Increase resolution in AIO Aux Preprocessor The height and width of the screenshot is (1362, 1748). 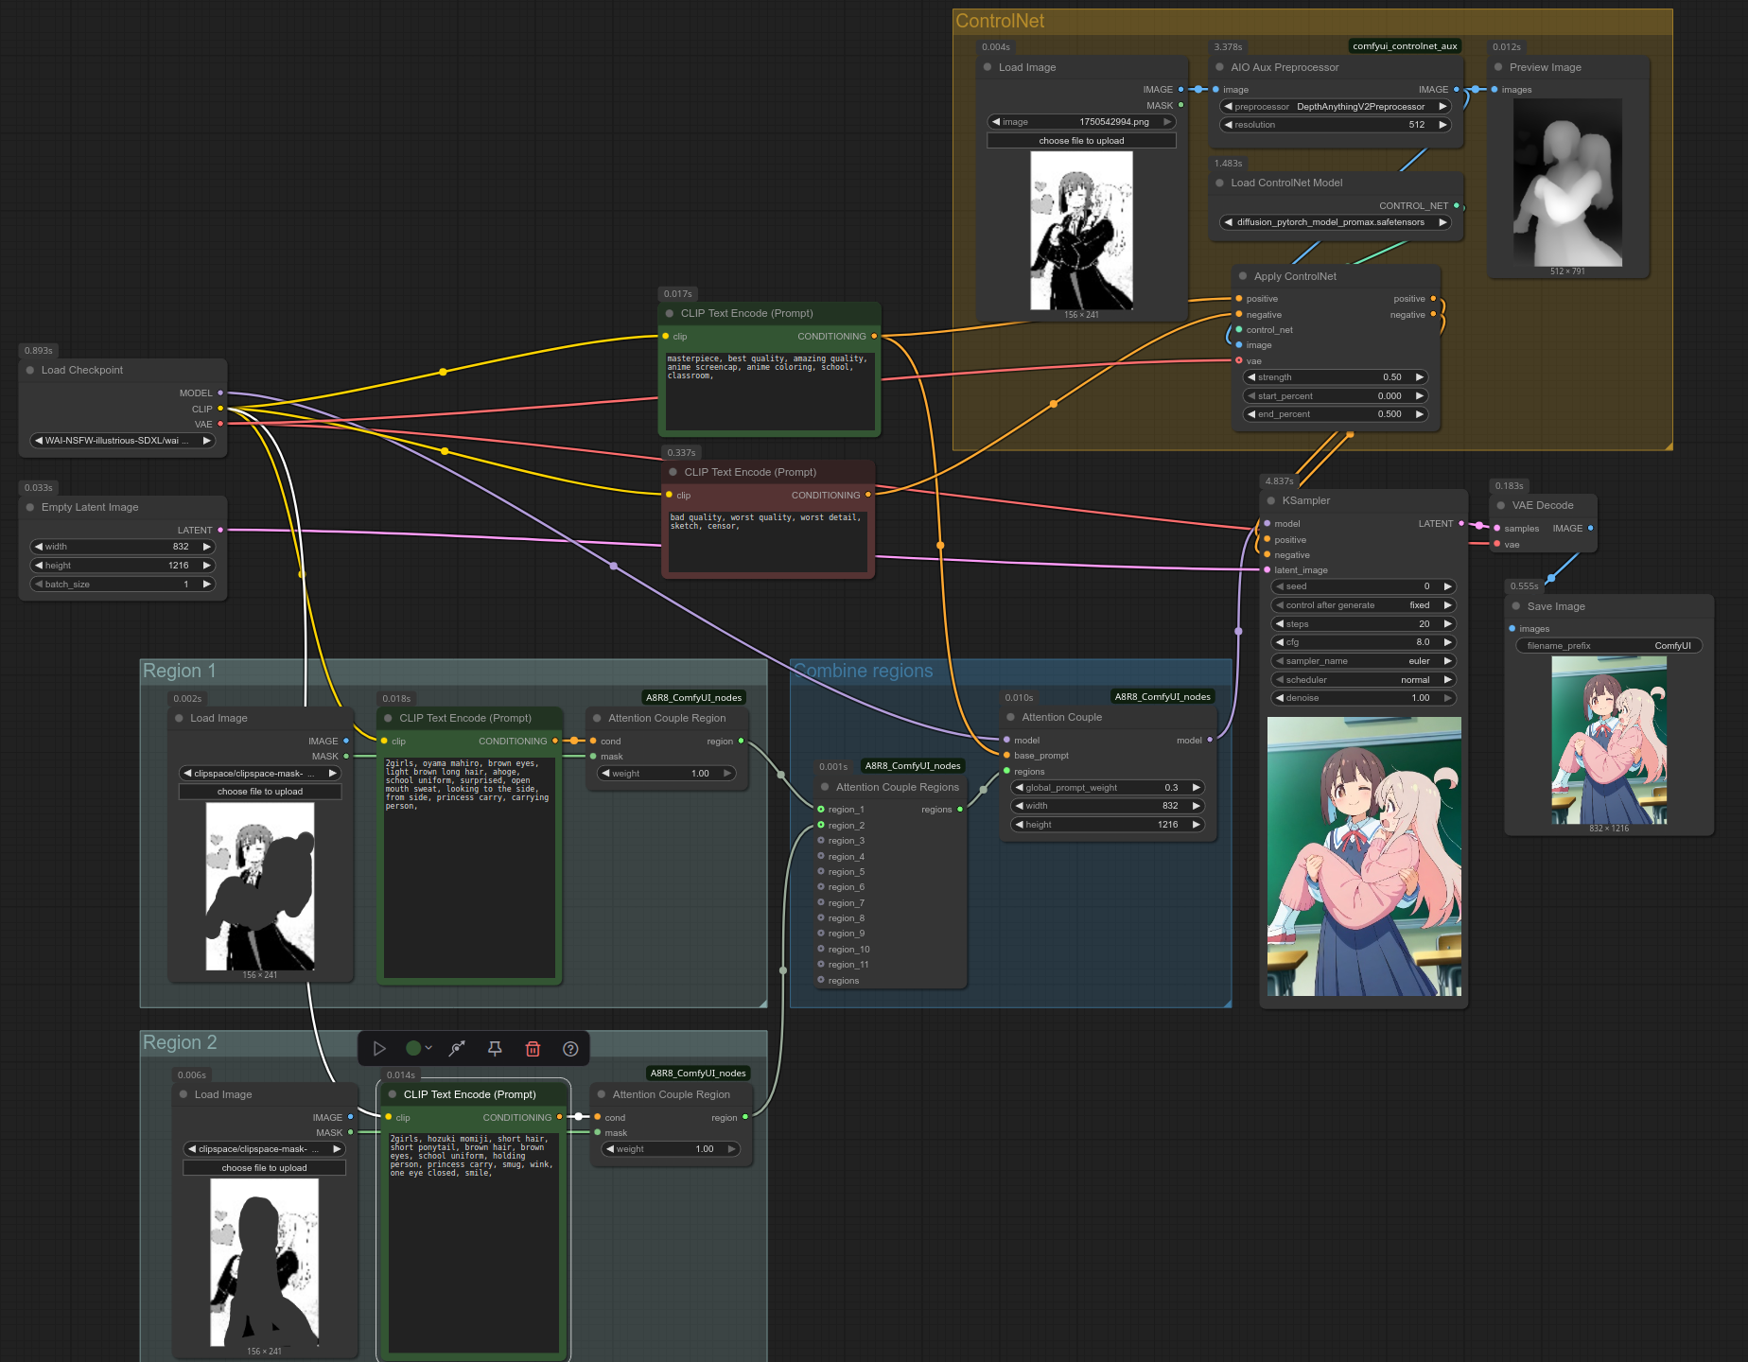[x=1442, y=125]
